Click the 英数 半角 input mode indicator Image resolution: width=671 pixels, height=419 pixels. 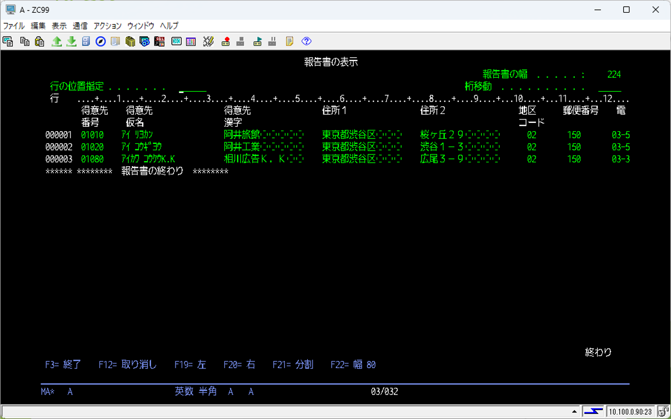tap(196, 392)
